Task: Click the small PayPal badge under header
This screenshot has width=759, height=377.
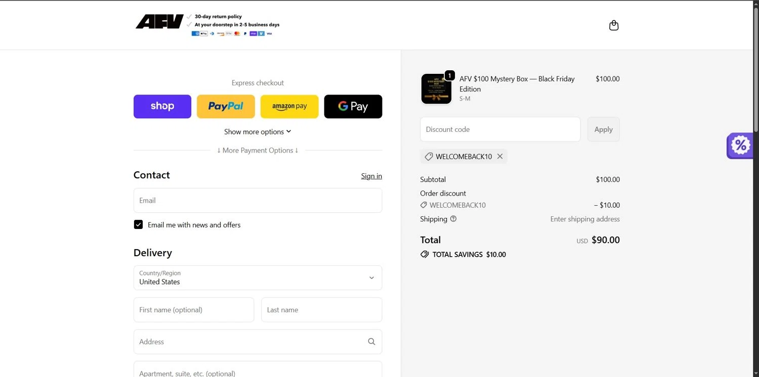Action: [245, 33]
